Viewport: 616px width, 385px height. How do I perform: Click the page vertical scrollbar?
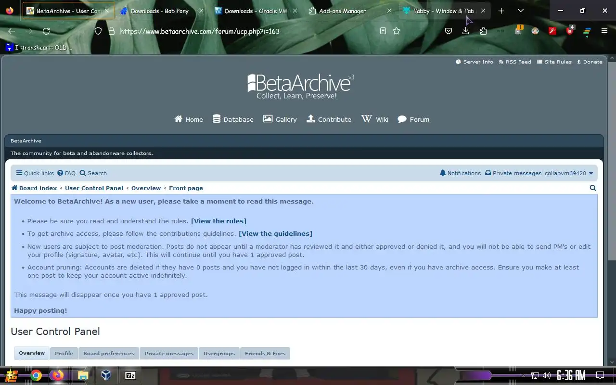[612, 210]
